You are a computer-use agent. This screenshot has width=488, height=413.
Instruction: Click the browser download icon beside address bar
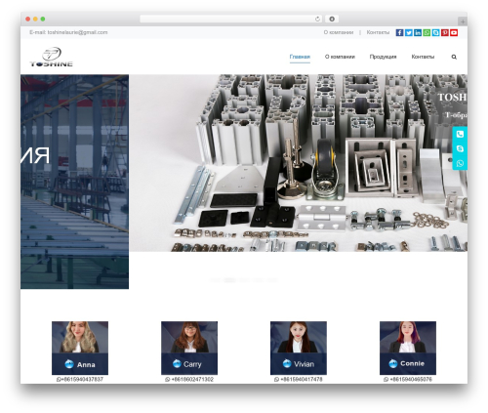click(x=332, y=19)
